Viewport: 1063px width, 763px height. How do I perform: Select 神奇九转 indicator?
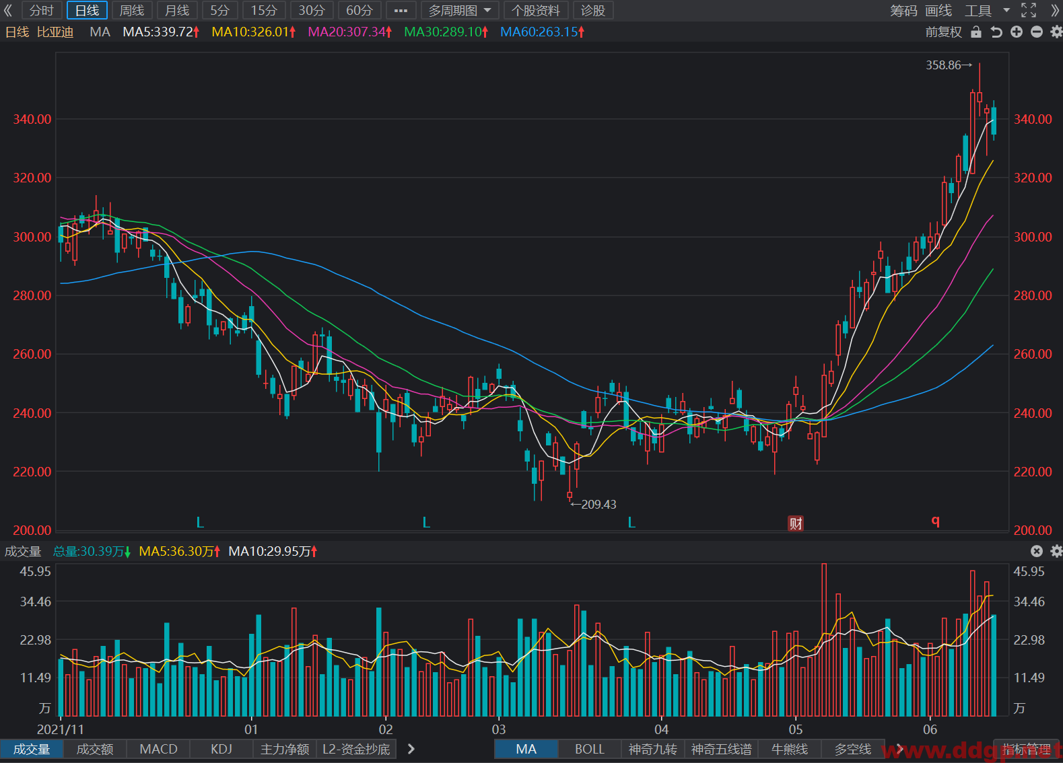tap(653, 749)
